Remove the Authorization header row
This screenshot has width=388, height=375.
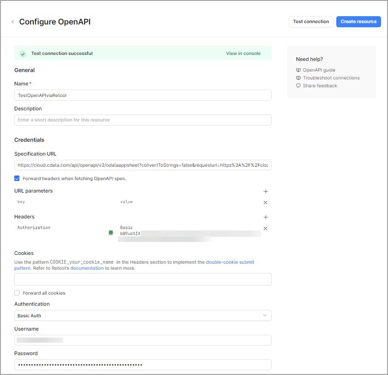click(266, 228)
